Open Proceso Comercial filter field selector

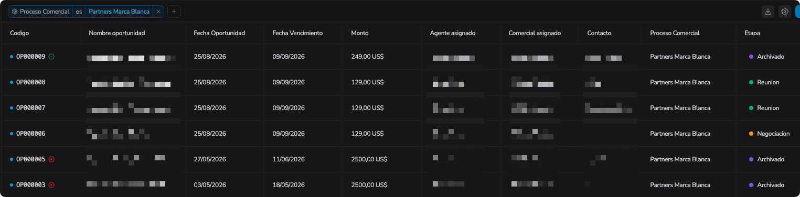click(40, 12)
